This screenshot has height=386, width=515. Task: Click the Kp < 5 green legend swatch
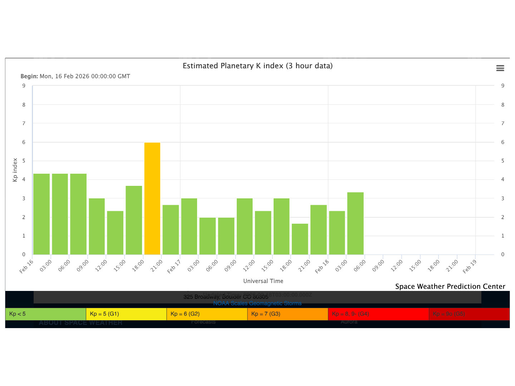click(x=45, y=314)
